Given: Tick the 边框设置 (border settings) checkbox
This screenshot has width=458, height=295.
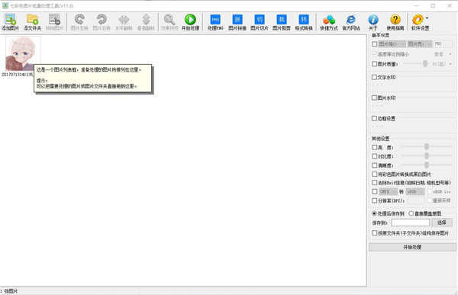Looking at the screenshot, I should click(x=375, y=118).
